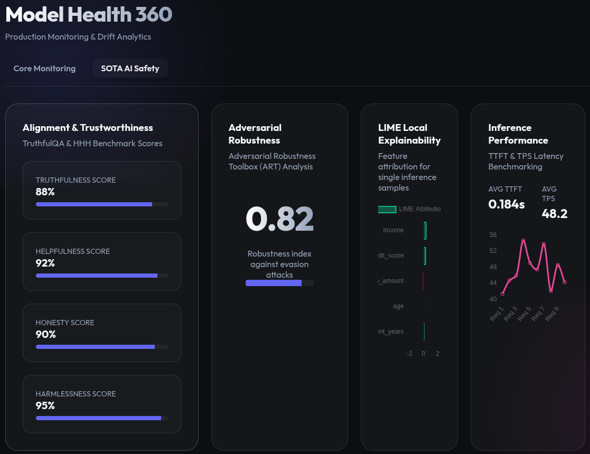Click the 0.82 robustness index value

click(x=279, y=218)
